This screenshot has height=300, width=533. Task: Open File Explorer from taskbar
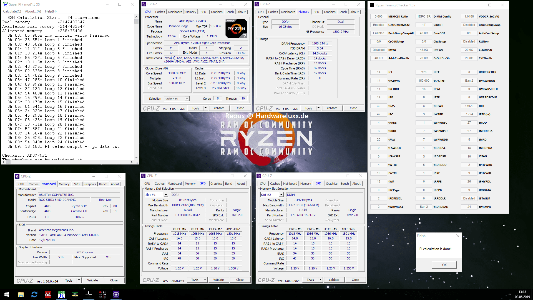click(21, 294)
